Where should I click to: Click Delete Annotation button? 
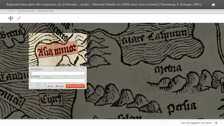tap(75, 86)
